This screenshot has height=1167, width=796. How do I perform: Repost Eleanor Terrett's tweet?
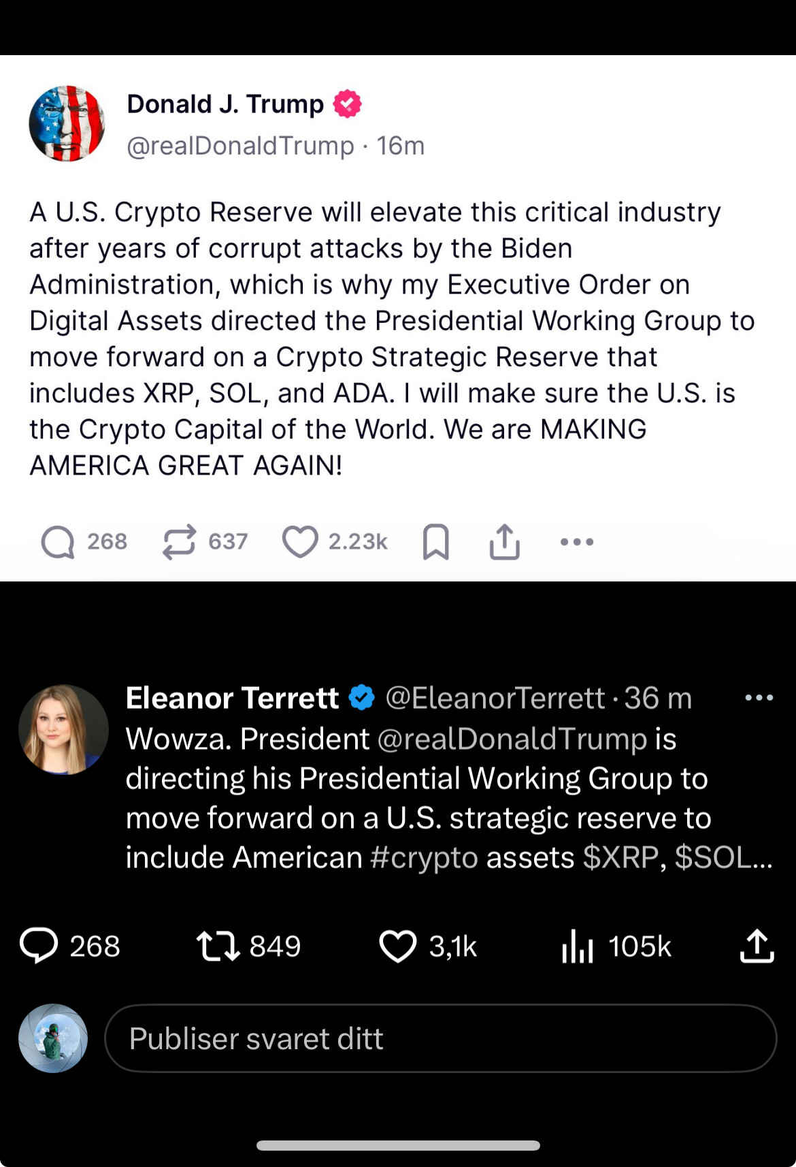coord(218,946)
